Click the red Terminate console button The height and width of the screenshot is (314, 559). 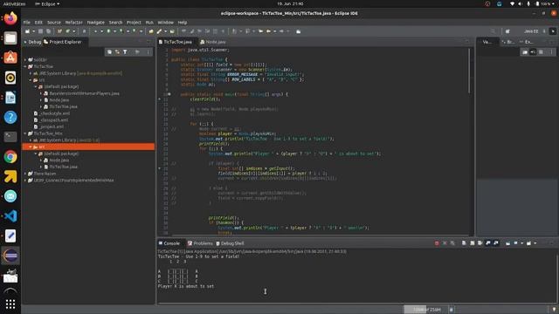click(437, 243)
